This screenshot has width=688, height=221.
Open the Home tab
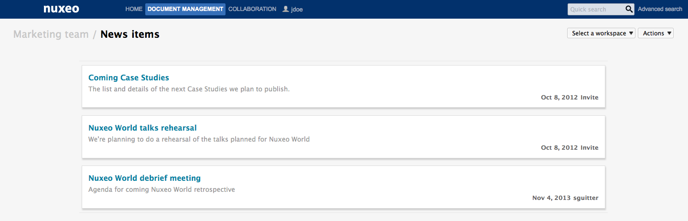134,9
